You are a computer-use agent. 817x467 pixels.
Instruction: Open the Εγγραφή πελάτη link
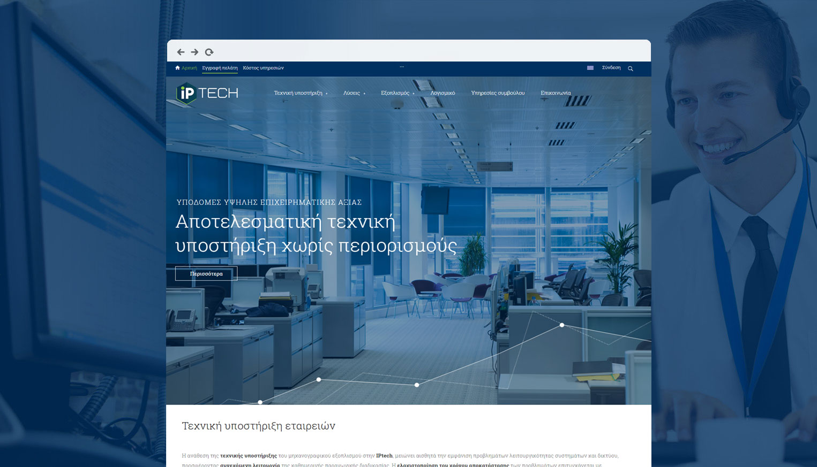220,68
